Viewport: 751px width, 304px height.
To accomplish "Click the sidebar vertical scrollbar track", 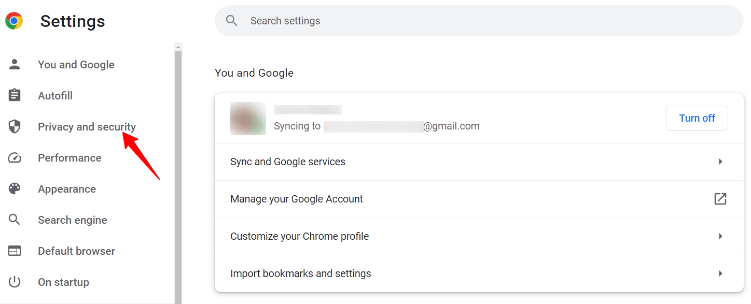I will coord(178,177).
